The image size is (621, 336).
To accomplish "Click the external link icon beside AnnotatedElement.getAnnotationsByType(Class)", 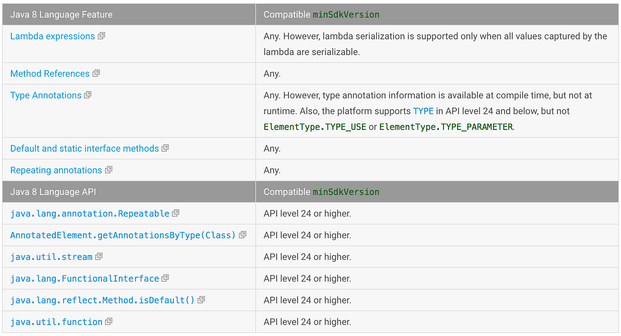I will pos(242,235).
